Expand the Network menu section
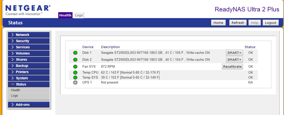Viewport: 284px width, 115px height. point(29,35)
